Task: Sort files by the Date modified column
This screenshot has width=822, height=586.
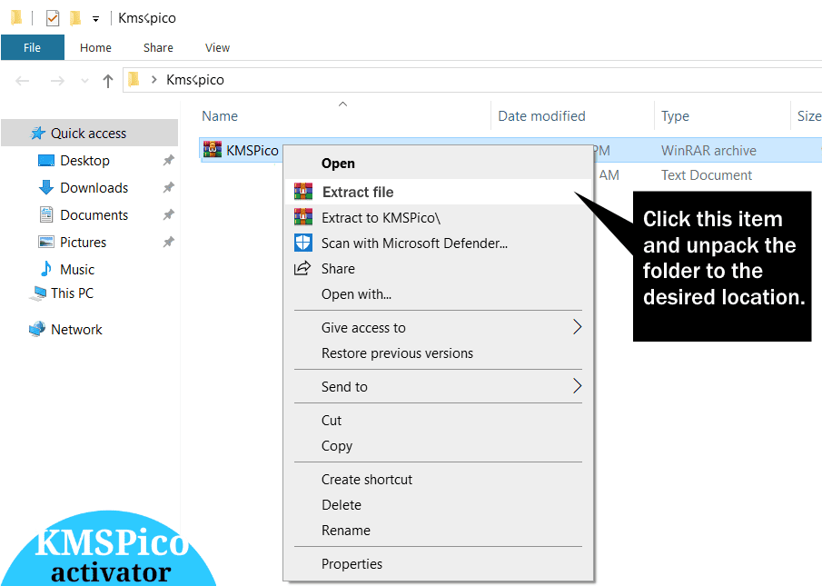Action: click(541, 116)
